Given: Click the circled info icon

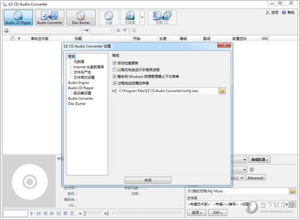Looking at the screenshot, I should [x=252, y=169].
